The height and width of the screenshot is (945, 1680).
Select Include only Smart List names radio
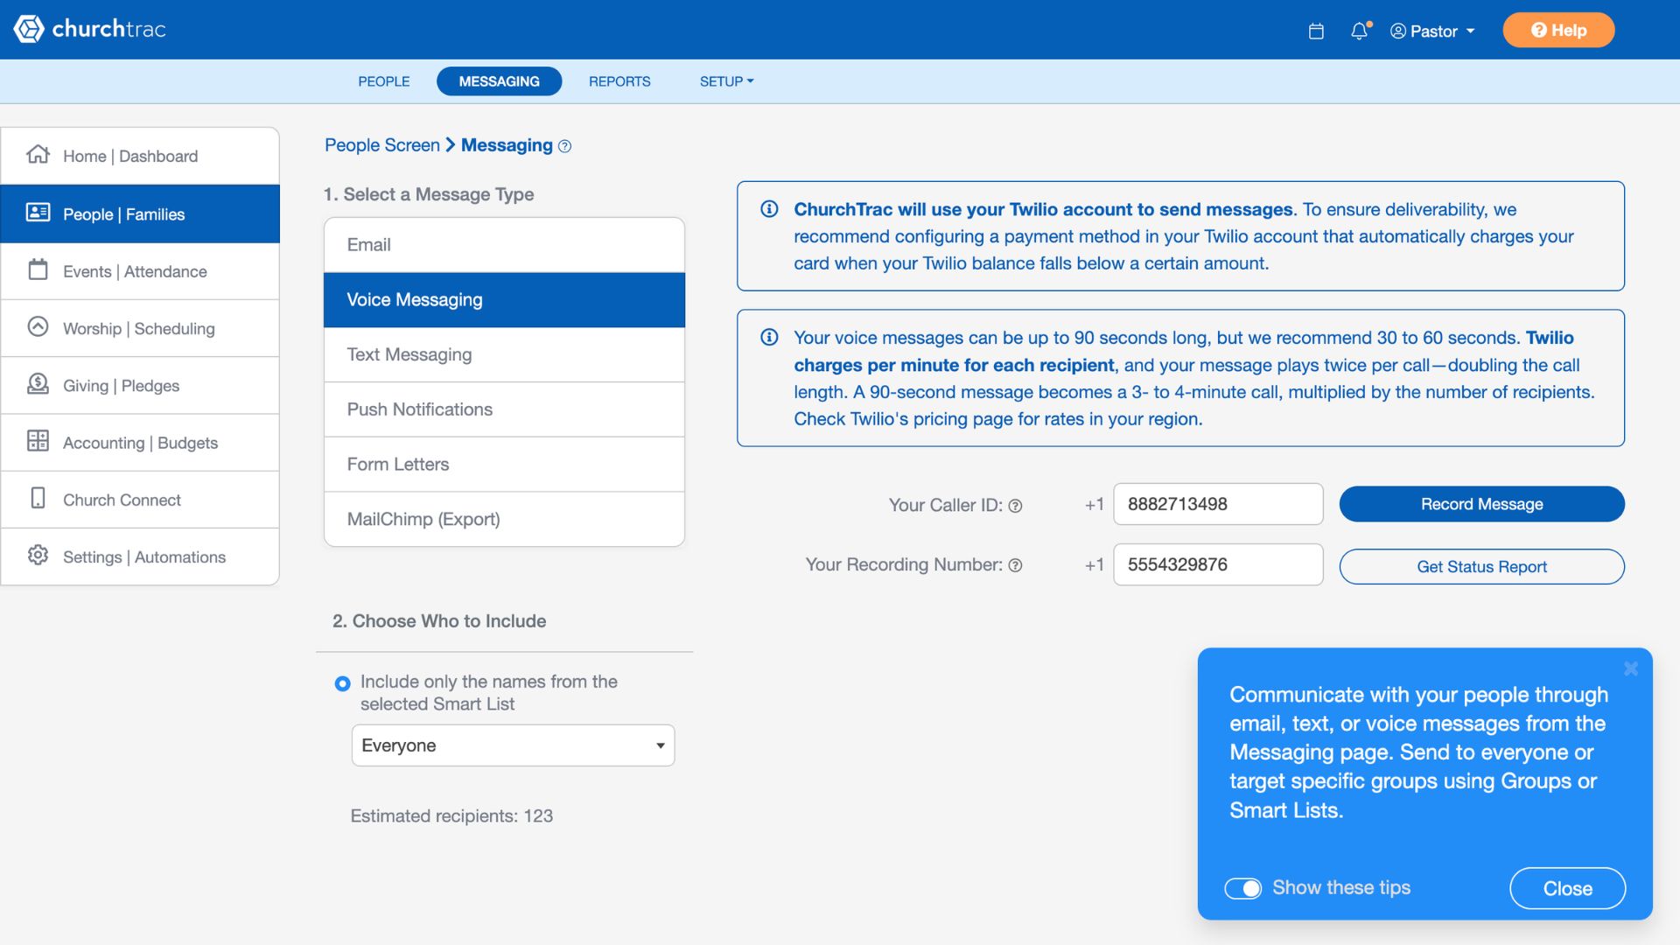pos(342,683)
